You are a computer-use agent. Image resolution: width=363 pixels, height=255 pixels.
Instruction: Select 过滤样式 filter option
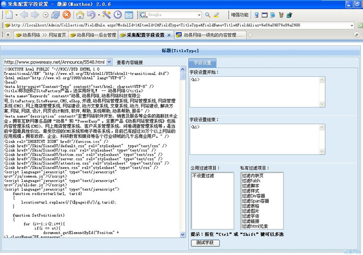(250, 191)
